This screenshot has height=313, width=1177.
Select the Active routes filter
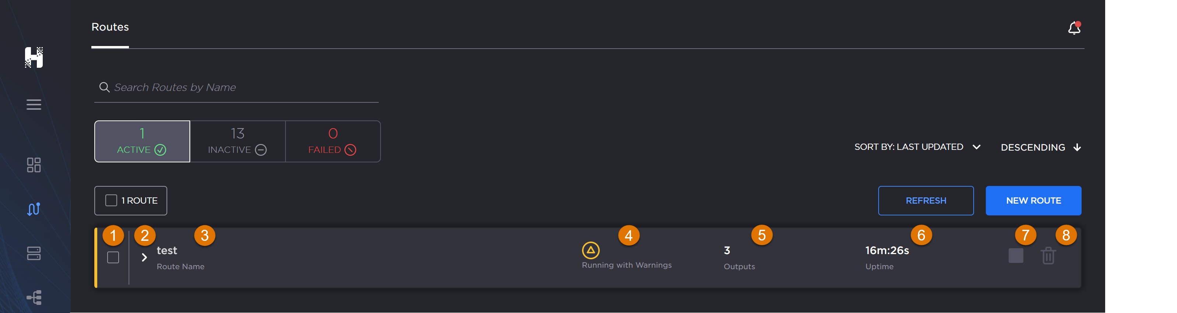tap(142, 142)
